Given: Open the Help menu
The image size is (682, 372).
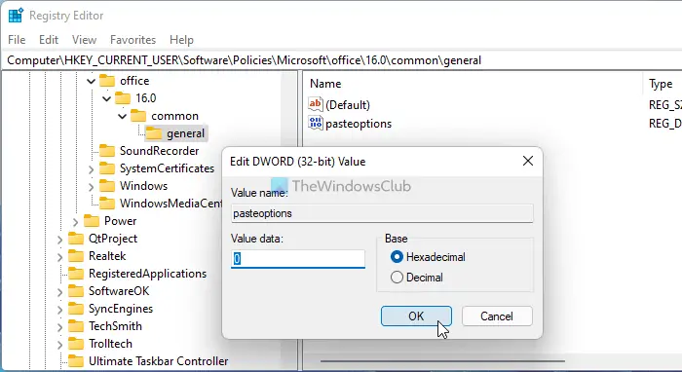Looking at the screenshot, I should click(x=181, y=40).
